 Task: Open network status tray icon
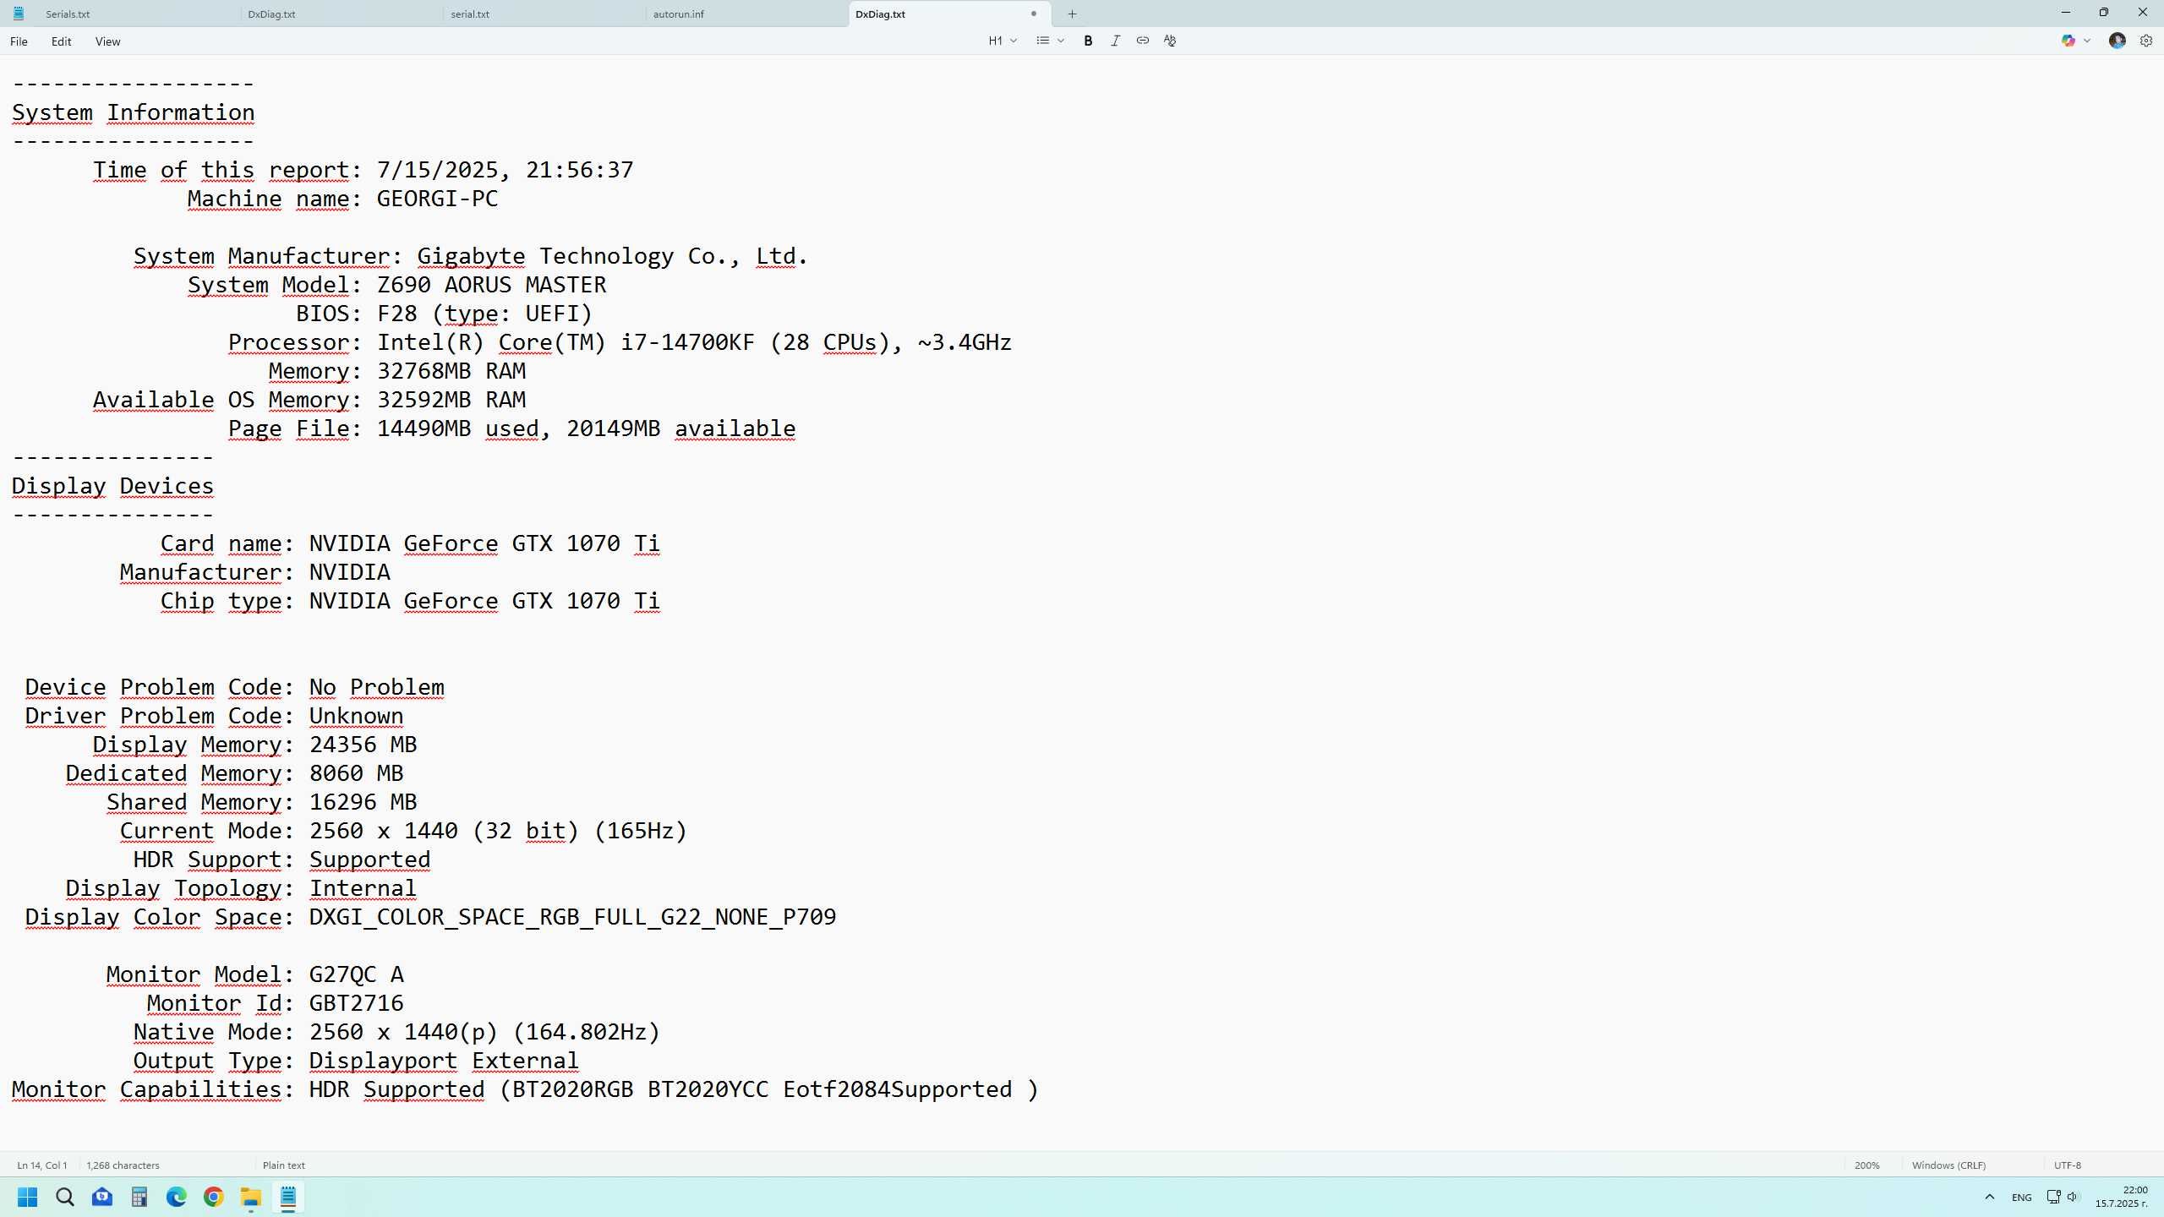(x=2053, y=1197)
